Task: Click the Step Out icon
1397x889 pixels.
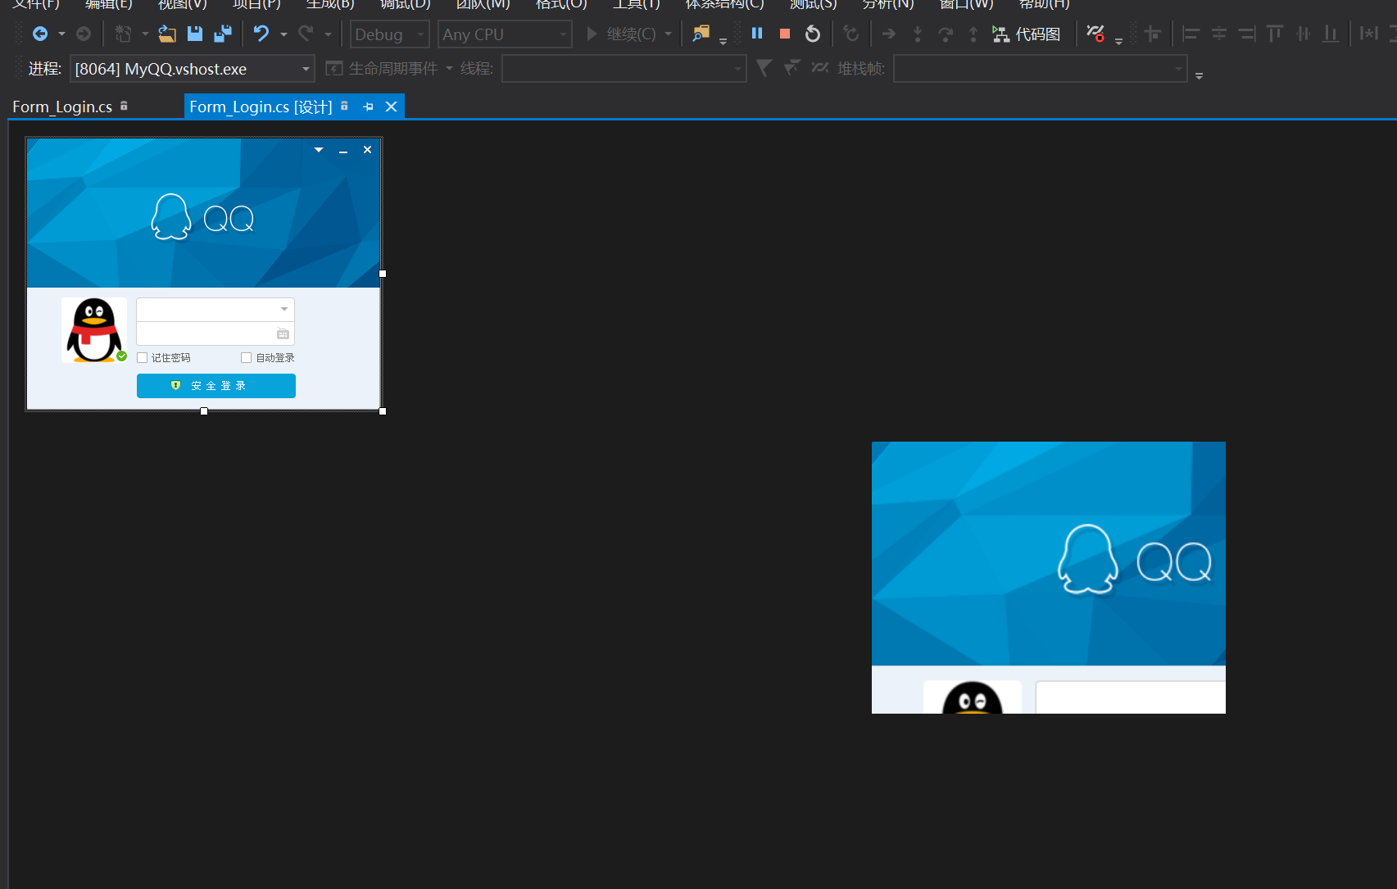Action: pos(973,34)
